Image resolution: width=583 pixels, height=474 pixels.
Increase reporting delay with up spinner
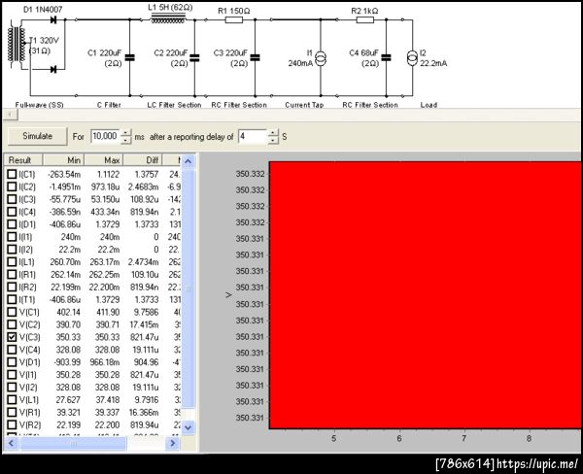[x=273, y=133]
